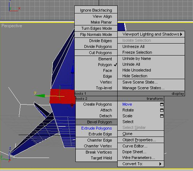Select Divide Polygons command
Image resolution: width=193 pixels, height=171 pixels.
click(x=96, y=46)
